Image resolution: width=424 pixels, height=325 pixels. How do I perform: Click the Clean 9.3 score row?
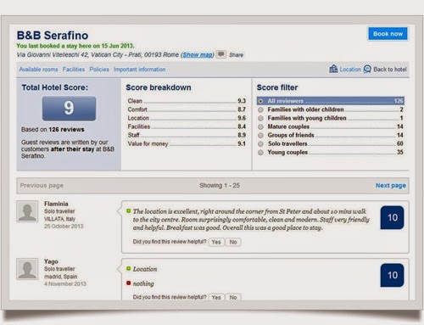click(x=187, y=101)
